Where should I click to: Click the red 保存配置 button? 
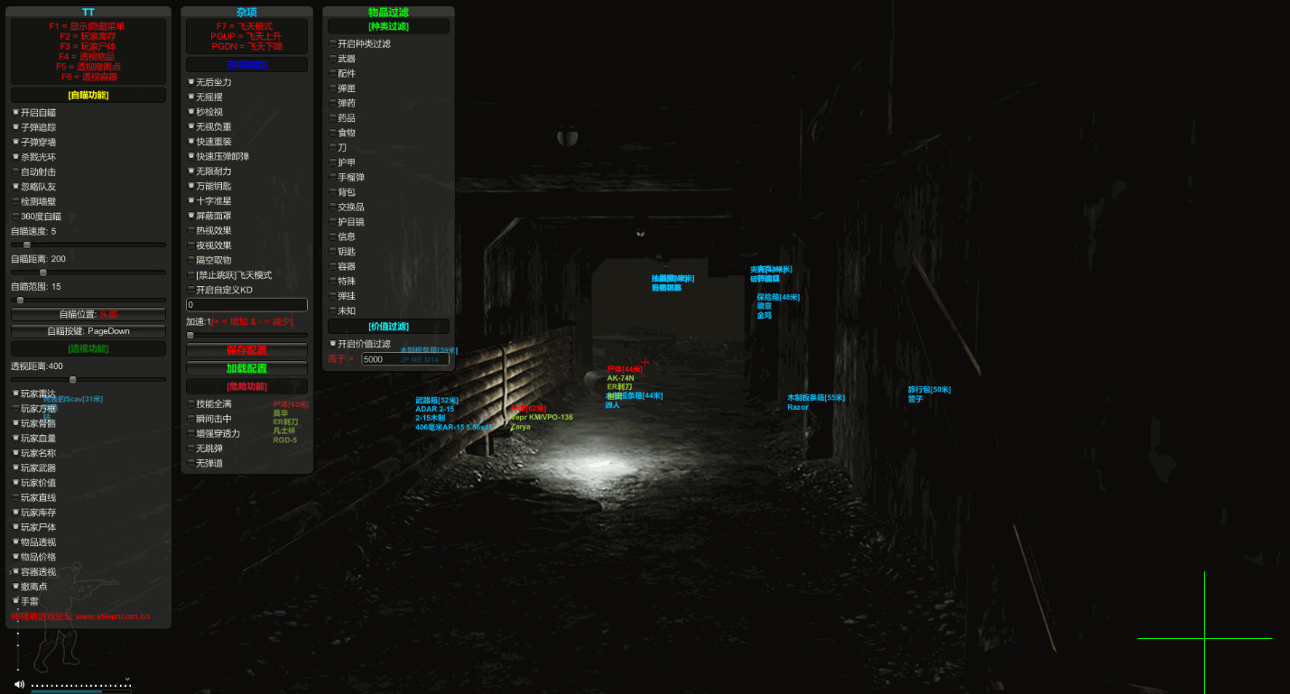[x=246, y=350]
